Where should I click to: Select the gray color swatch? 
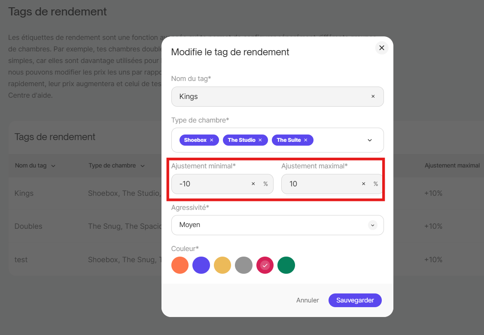(x=244, y=265)
